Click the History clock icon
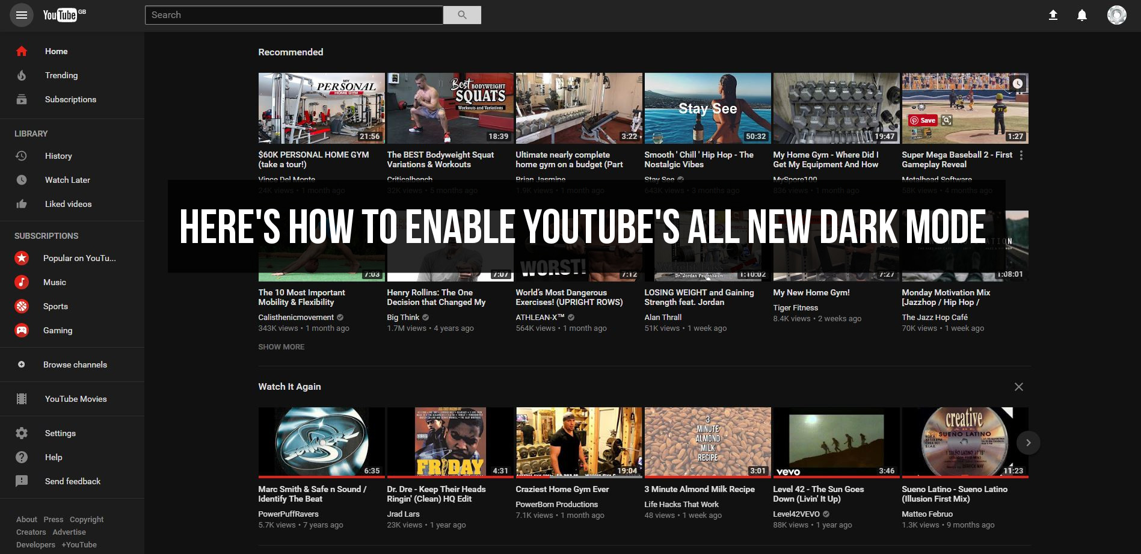The height and width of the screenshot is (554, 1141). pyautogui.click(x=22, y=156)
